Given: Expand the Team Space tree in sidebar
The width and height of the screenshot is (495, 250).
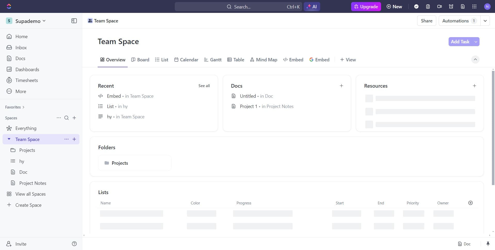Looking at the screenshot, I should pos(9,139).
